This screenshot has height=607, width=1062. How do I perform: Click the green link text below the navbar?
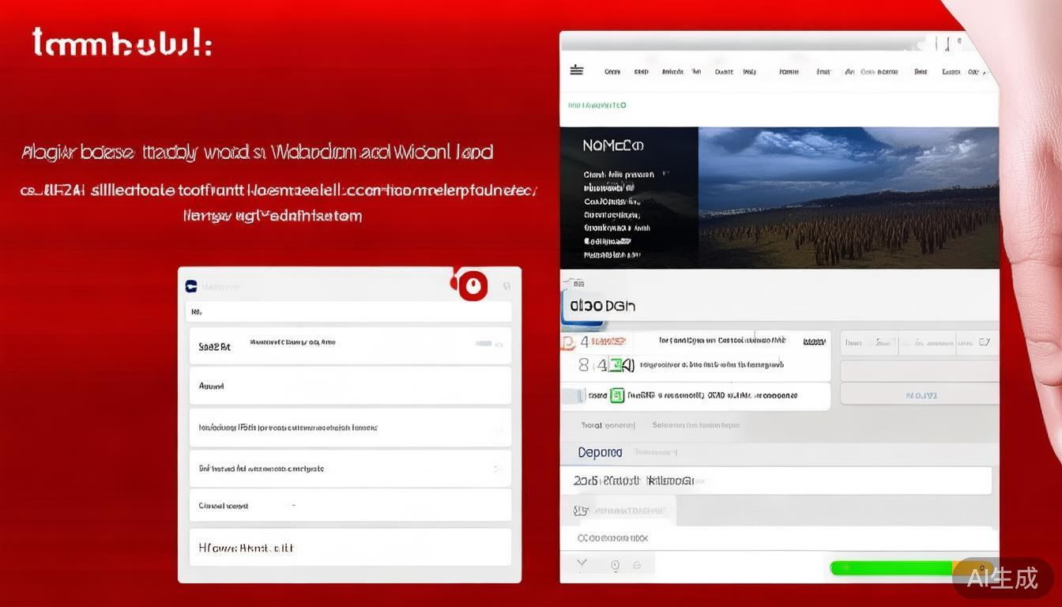(x=597, y=105)
